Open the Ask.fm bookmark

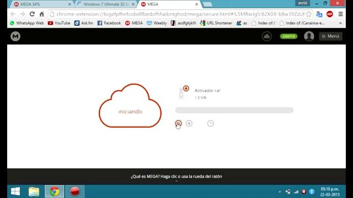pyautogui.click(x=83, y=23)
